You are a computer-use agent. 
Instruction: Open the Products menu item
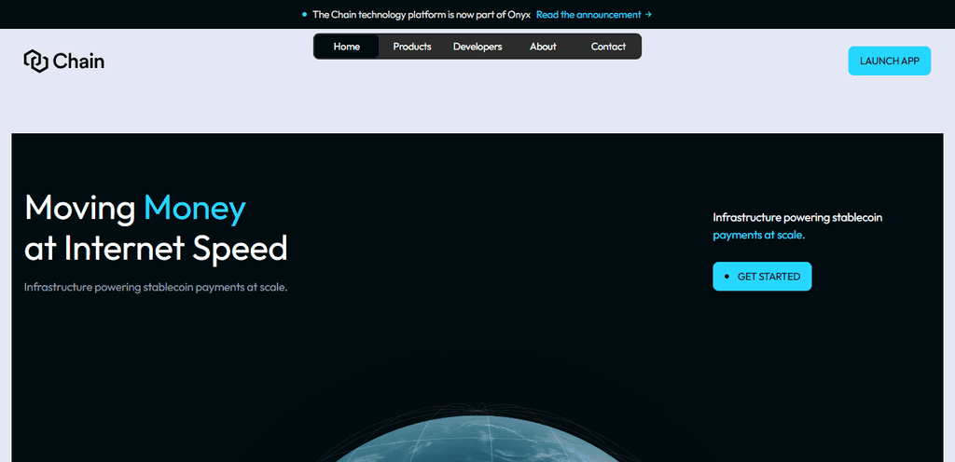(x=411, y=47)
